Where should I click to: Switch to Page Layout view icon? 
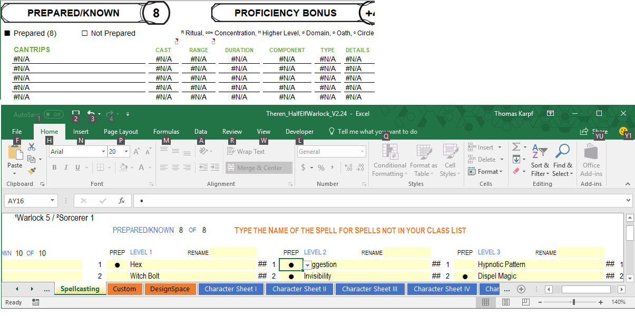click(505, 302)
